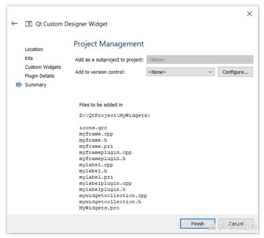The image size is (264, 238).
Task: Go to the Custom Widgets step
Action: pos(43,67)
